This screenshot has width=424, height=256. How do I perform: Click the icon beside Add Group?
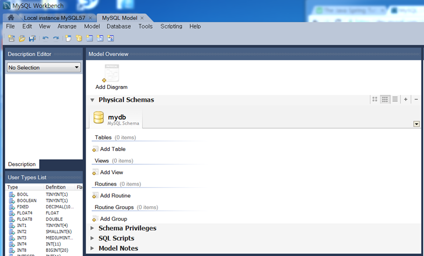coord(95,219)
